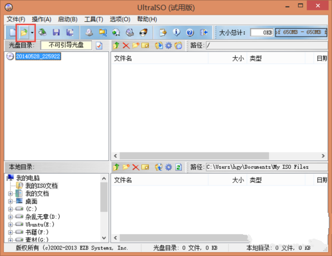Screen dimensions: 332x256
Task: Click the Convert image format icon
Action: [103, 33]
